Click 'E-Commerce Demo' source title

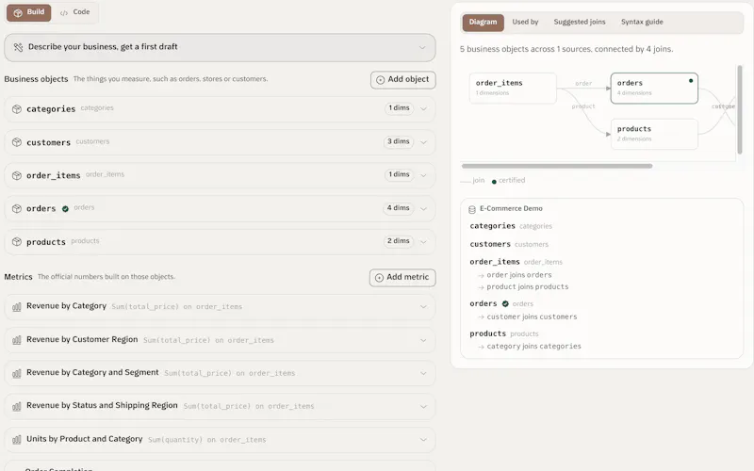[511, 208]
